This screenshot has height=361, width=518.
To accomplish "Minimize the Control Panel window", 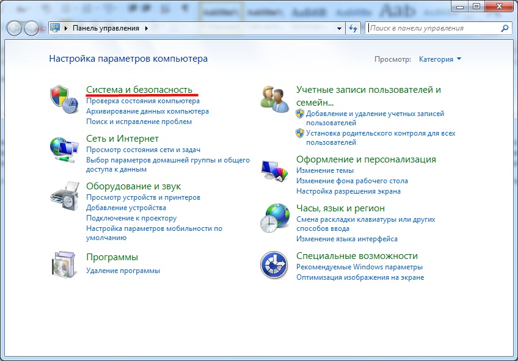I will click(x=460, y=6).
